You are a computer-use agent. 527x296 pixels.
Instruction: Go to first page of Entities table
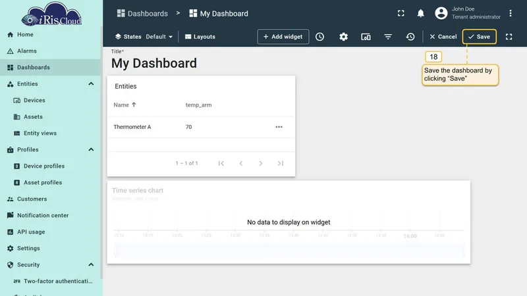221,163
